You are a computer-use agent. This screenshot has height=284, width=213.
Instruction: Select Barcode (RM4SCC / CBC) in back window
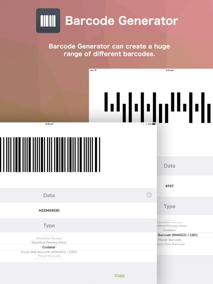click(x=177, y=235)
